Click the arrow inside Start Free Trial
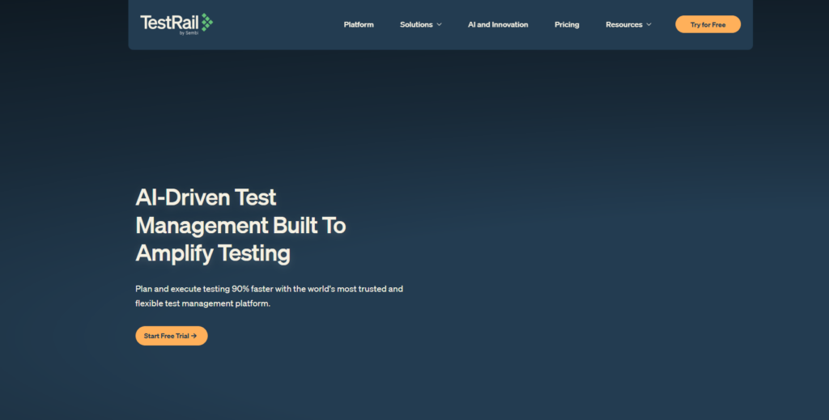Image resolution: width=829 pixels, height=420 pixels. (194, 336)
